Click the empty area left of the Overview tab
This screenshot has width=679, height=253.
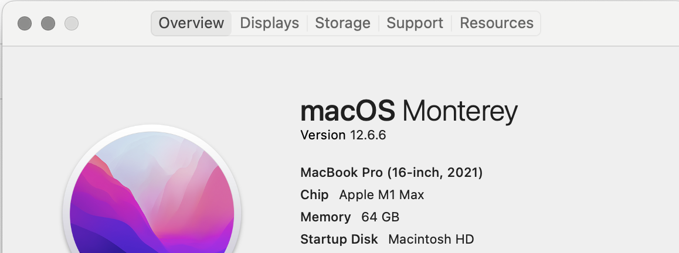pyautogui.click(x=115, y=23)
